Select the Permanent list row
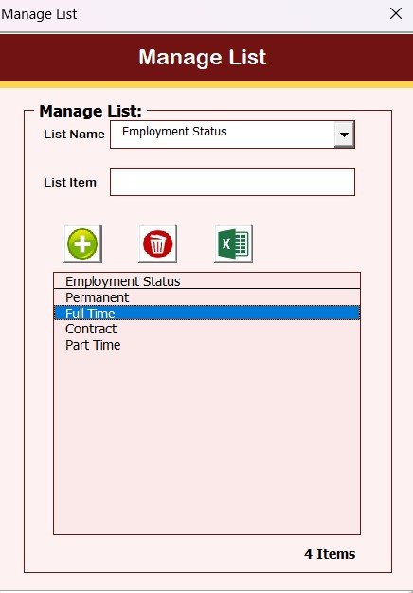This screenshot has width=413, height=593. (206, 297)
